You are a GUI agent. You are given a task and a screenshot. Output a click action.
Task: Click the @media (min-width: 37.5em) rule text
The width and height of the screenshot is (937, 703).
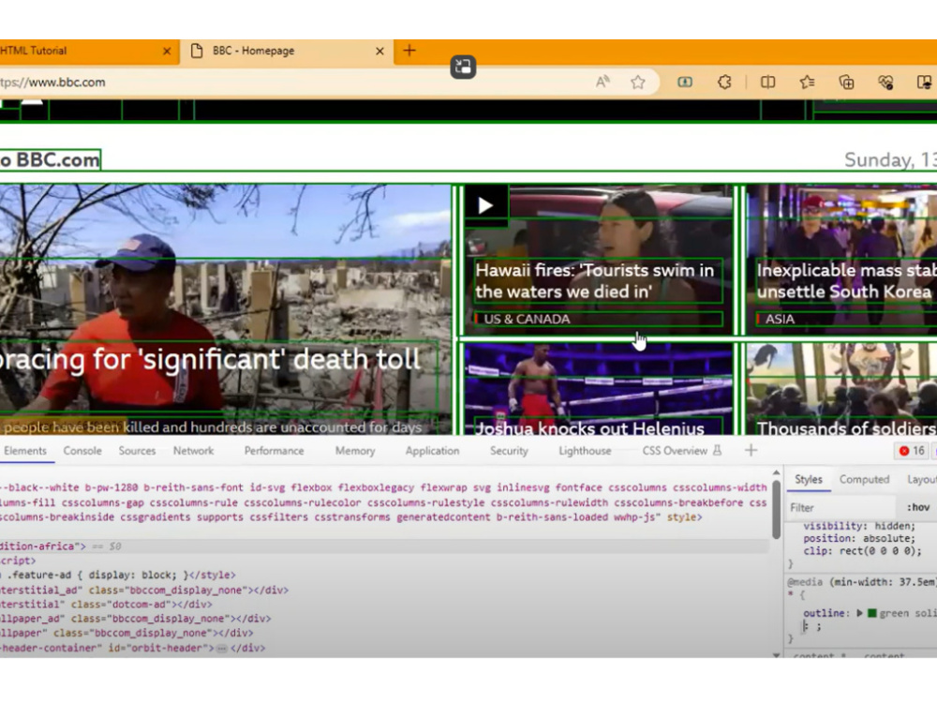862,582
